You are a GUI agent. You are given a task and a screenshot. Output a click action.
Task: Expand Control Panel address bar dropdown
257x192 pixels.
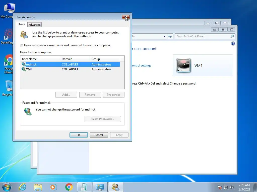[x=164, y=36]
